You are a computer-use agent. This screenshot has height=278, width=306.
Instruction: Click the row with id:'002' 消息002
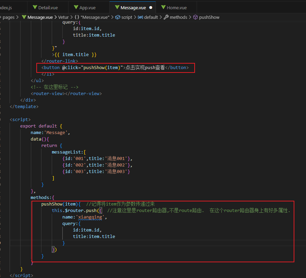(97, 165)
